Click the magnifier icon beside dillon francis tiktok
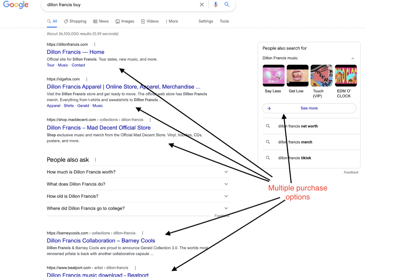398x278 pixels. coord(268,158)
